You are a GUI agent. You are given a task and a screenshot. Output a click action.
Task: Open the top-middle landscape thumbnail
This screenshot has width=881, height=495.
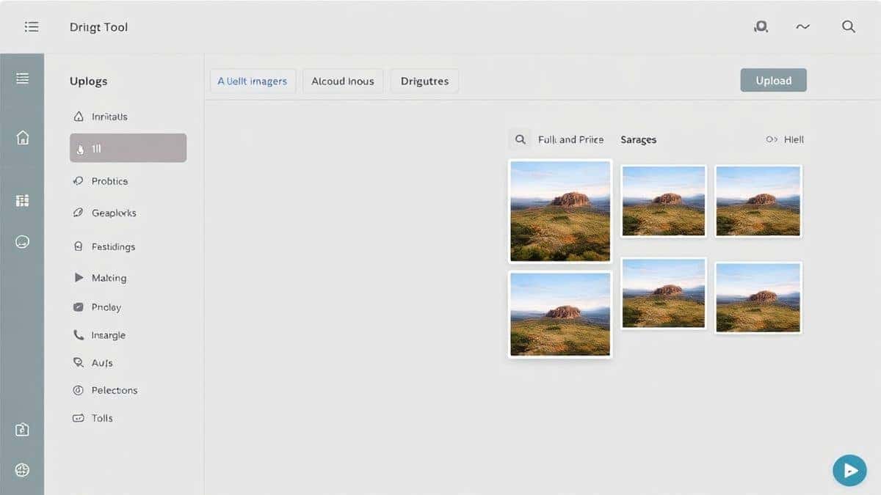(x=664, y=201)
